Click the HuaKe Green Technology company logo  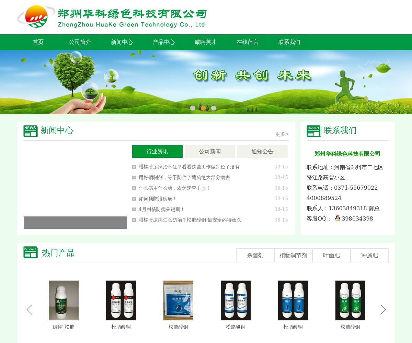point(112,16)
